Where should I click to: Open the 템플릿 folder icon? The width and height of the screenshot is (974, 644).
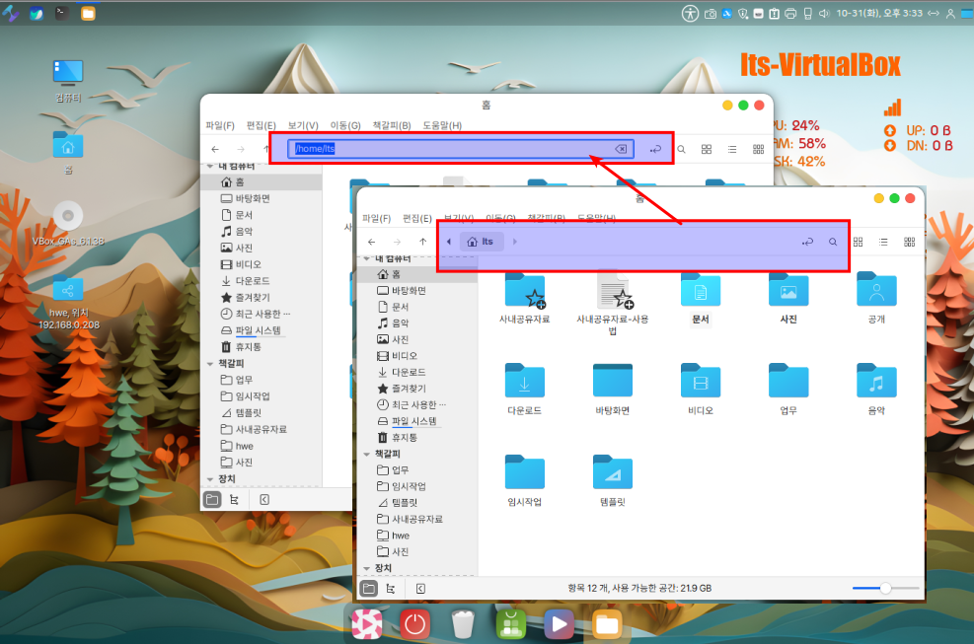[x=613, y=472]
